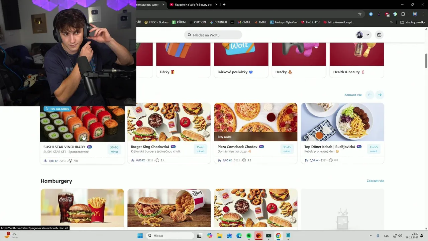The image size is (428, 241).
Task: Open Task View in taskbar
Action: tap(200, 236)
